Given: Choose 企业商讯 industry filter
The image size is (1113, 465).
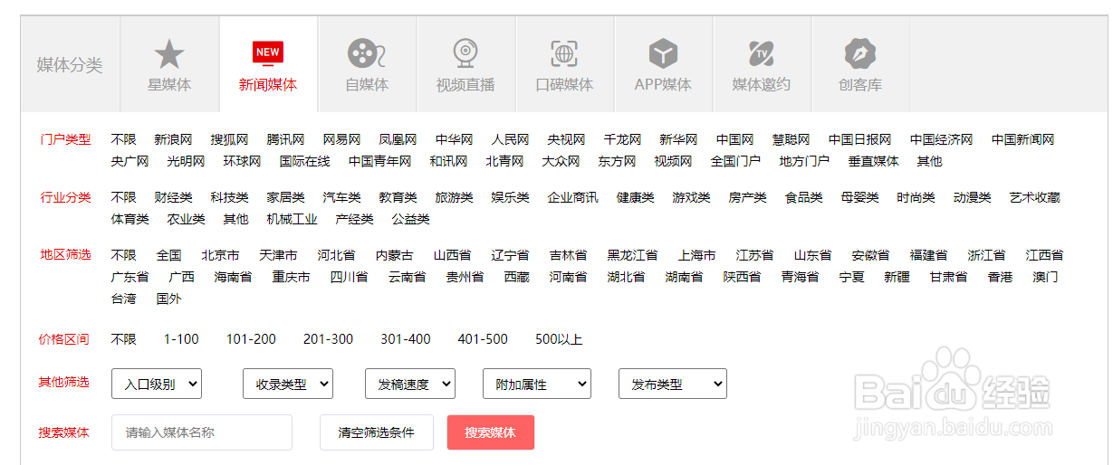Looking at the screenshot, I should [572, 197].
